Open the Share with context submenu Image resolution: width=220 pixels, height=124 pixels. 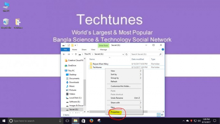[x=124, y=103]
